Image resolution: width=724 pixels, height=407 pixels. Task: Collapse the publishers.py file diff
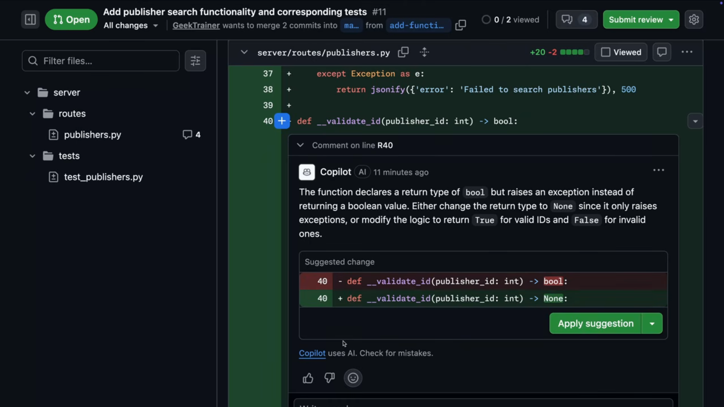point(244,52)
